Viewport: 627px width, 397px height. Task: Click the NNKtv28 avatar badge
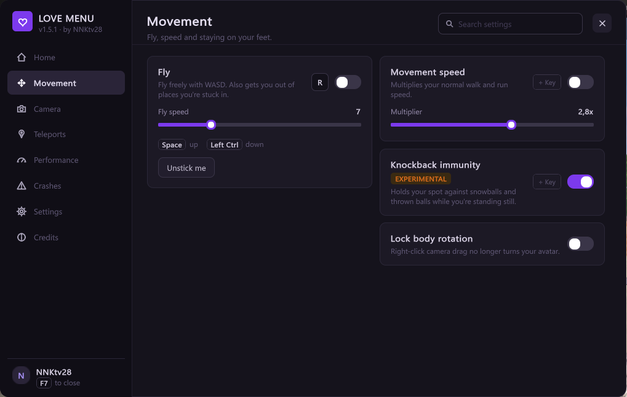21,375
